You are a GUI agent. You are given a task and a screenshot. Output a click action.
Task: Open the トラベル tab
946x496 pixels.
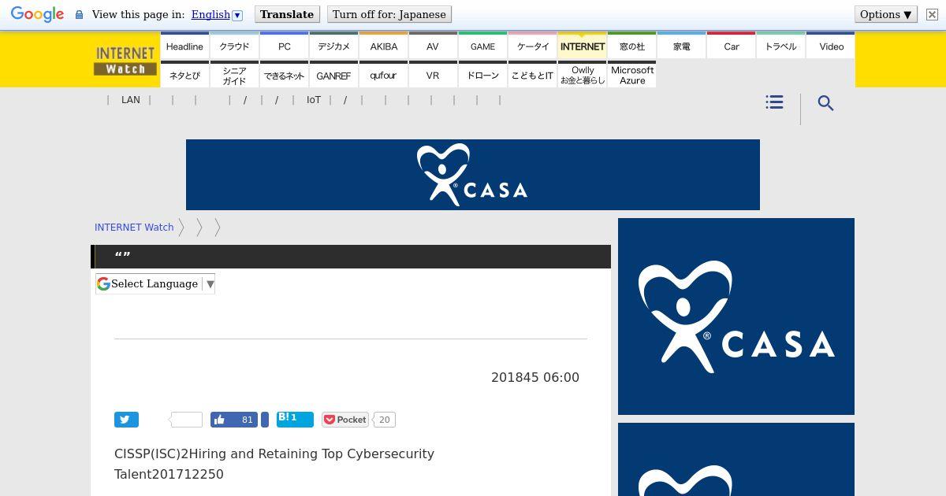pos(781,46)
